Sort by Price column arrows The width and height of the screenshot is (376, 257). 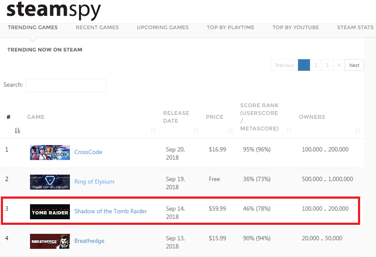[x=230, y=130]
